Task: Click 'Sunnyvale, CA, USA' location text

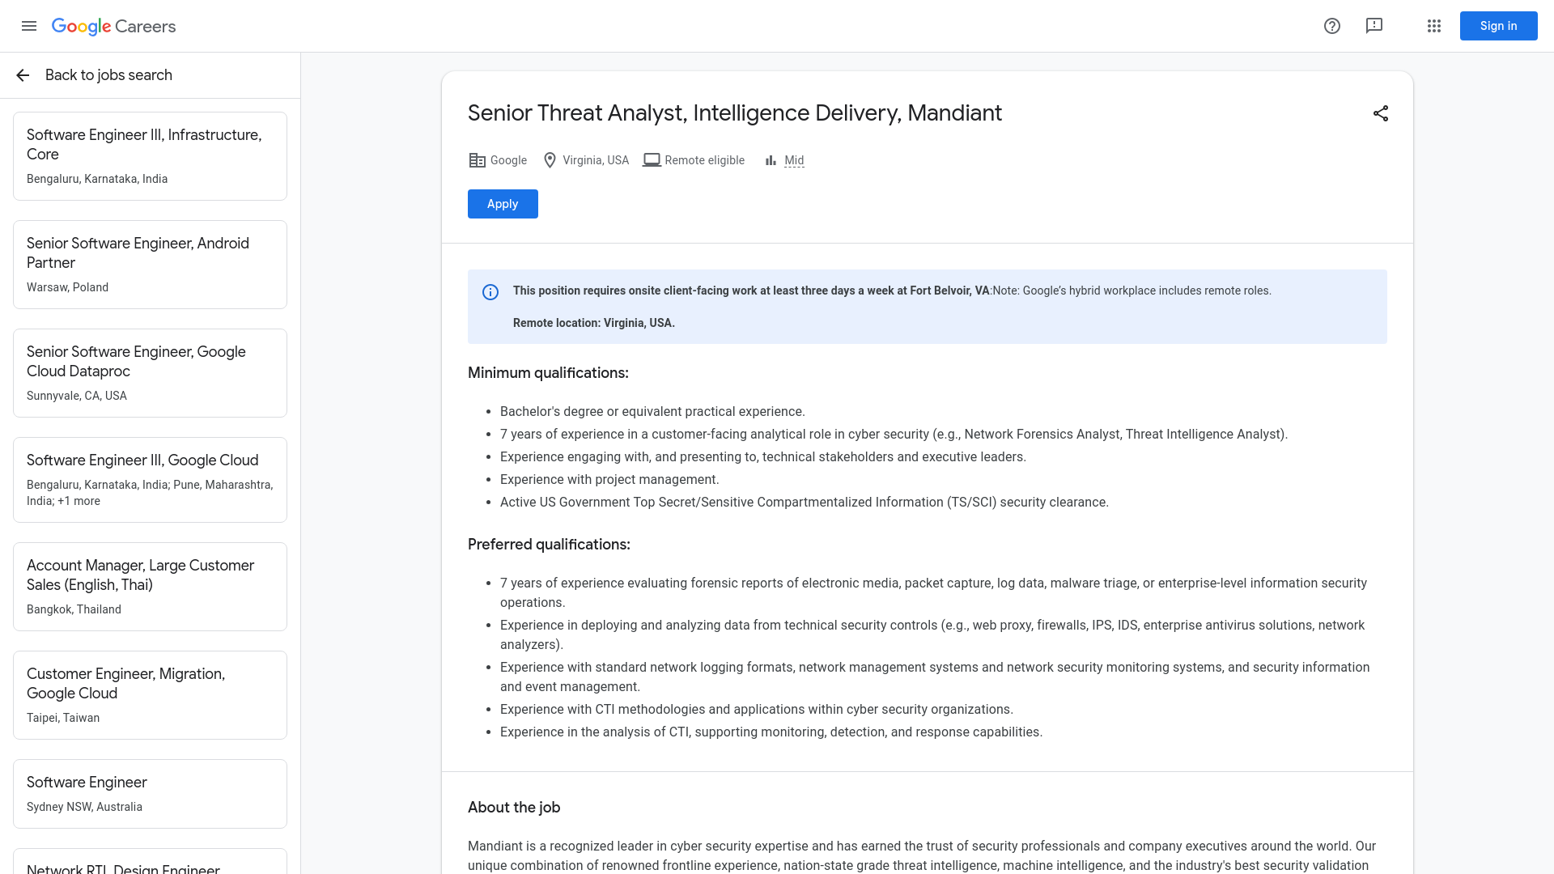Action: click(x=77, y=396)
